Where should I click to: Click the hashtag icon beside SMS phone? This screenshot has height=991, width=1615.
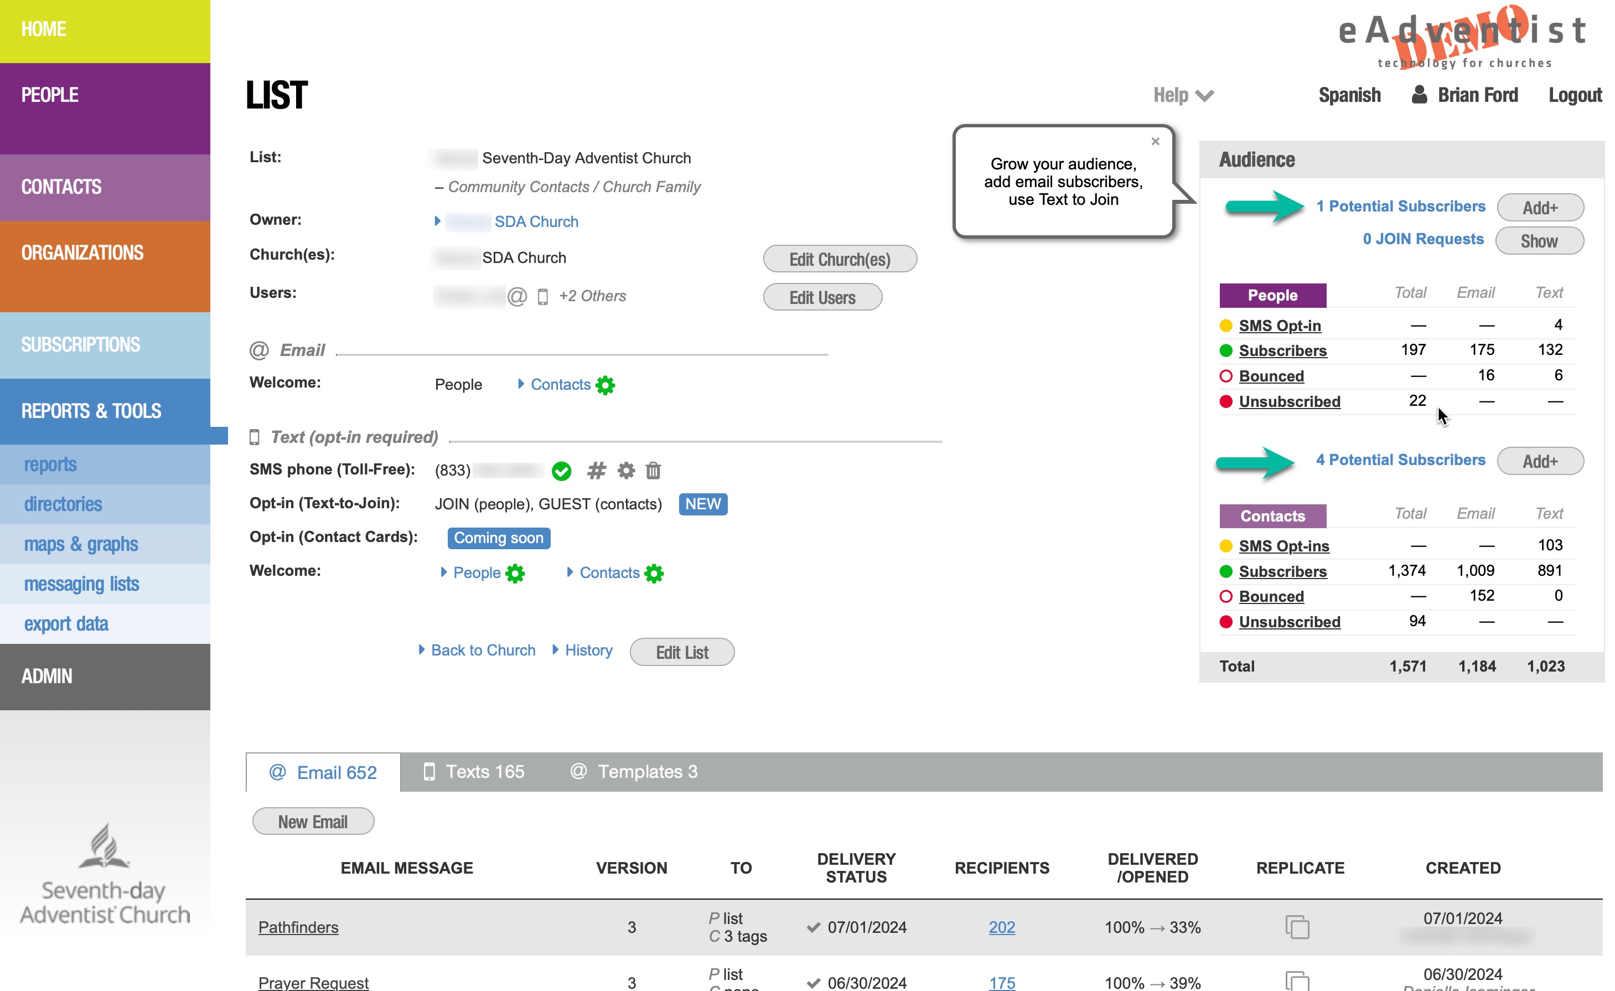[x=596, y=471]
